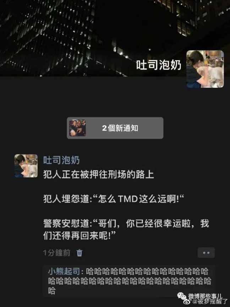Image resolution: width=230 pixels, height=307 pixels.
Task: Tap the 微博那些事儿 watermark text
Action: pos(205,296)
